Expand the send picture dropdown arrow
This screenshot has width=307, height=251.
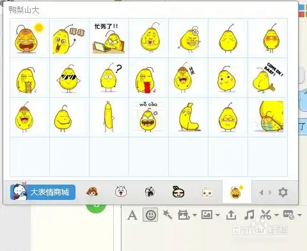(217, 215)
